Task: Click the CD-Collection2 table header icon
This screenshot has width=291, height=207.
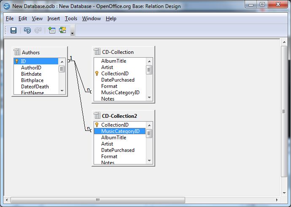Action: pyautogui.click(x=97, y=116)
